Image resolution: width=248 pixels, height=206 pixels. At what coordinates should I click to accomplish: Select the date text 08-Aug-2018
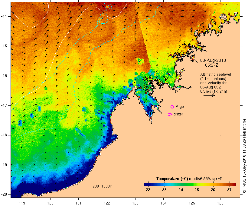[213, 60]
